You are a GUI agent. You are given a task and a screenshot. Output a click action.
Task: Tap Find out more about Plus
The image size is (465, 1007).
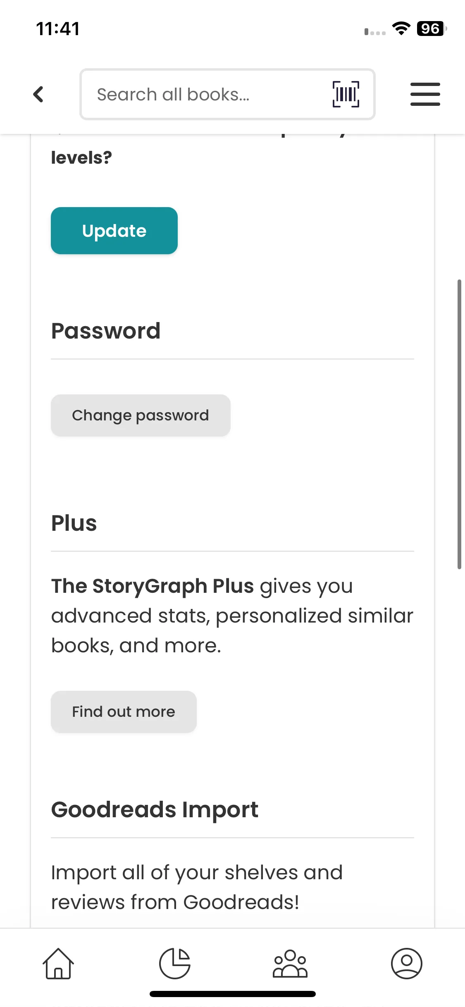(x=124, y=712)
